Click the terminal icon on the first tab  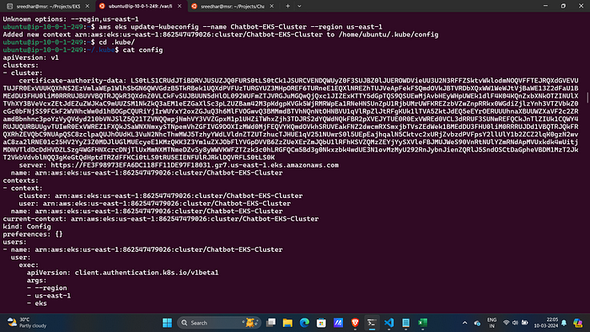pos(10,6)
